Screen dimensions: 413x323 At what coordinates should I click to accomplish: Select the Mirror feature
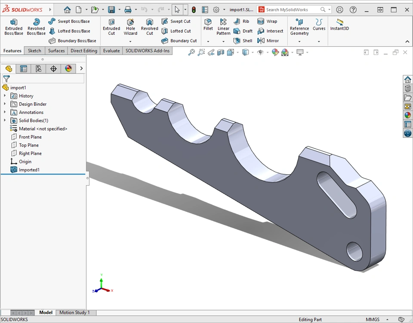[268, 41]
